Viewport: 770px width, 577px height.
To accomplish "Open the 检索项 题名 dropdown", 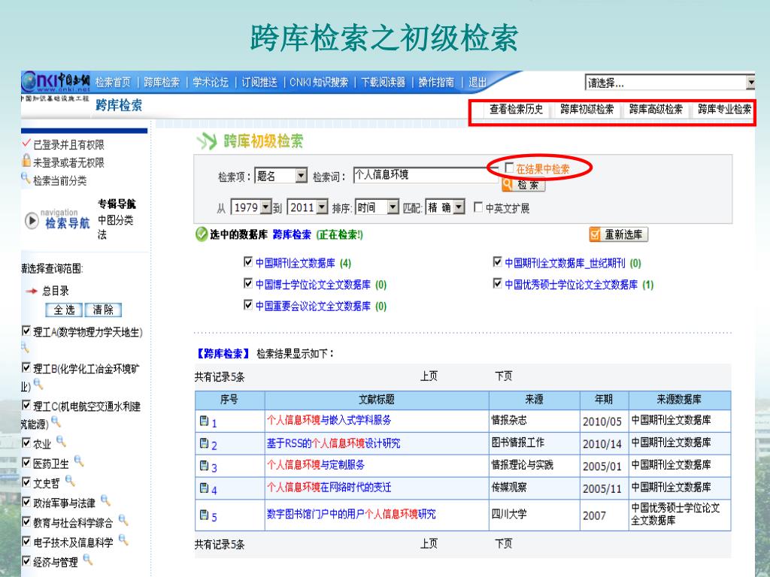I will (302, 176).
